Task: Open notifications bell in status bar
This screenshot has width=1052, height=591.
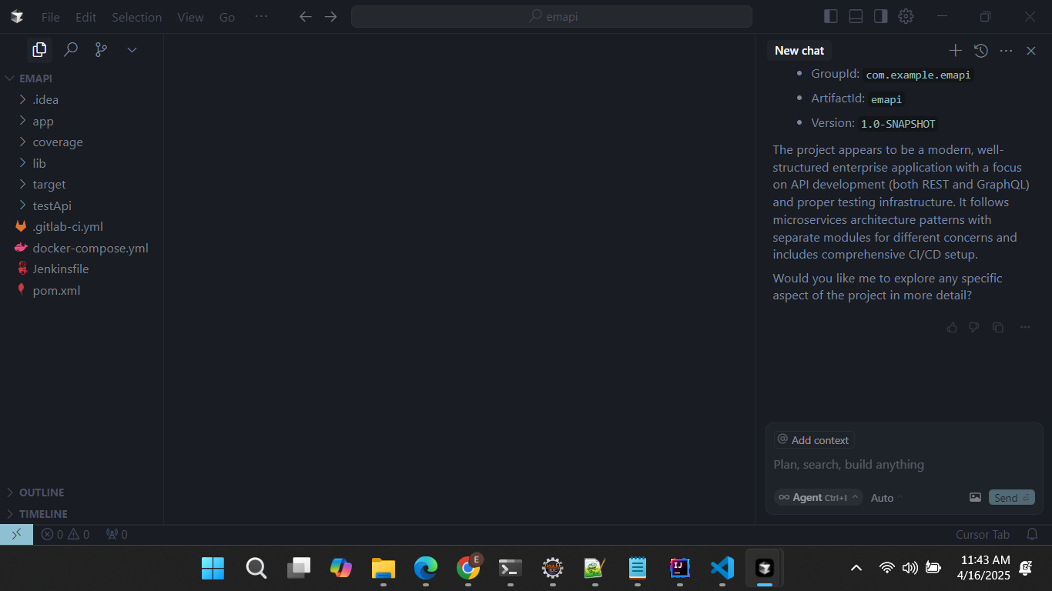Action: click(1032, 534)
